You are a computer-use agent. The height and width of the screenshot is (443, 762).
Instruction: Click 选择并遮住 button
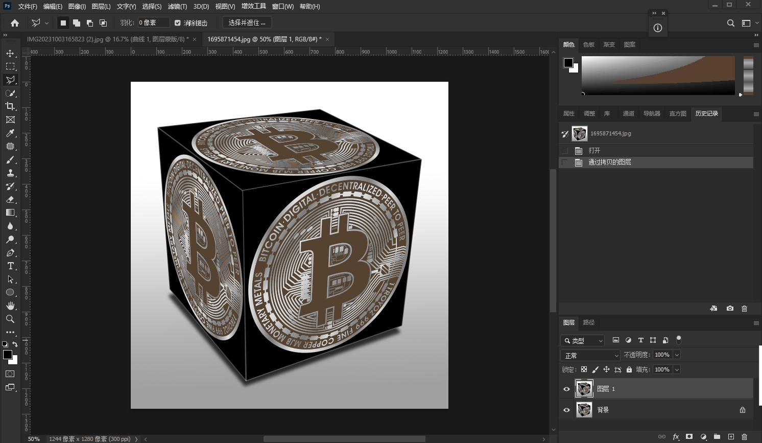[x=247, y=22]
